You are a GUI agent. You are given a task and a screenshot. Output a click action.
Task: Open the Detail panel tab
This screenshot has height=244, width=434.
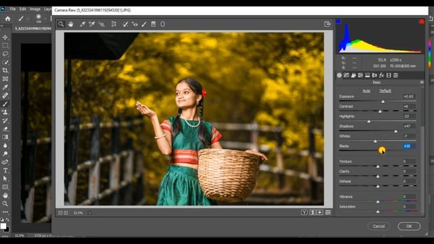pyautogui.click(x=353, y=75)
